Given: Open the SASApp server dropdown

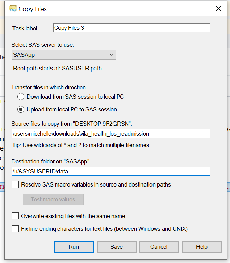Looking at the screenshot, I should point(64,55).
